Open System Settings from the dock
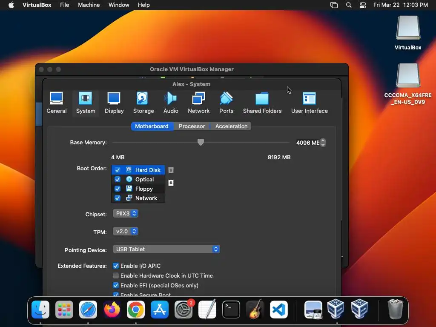The width and height of the screenshot is (436, 327). (x=184, y=310)
